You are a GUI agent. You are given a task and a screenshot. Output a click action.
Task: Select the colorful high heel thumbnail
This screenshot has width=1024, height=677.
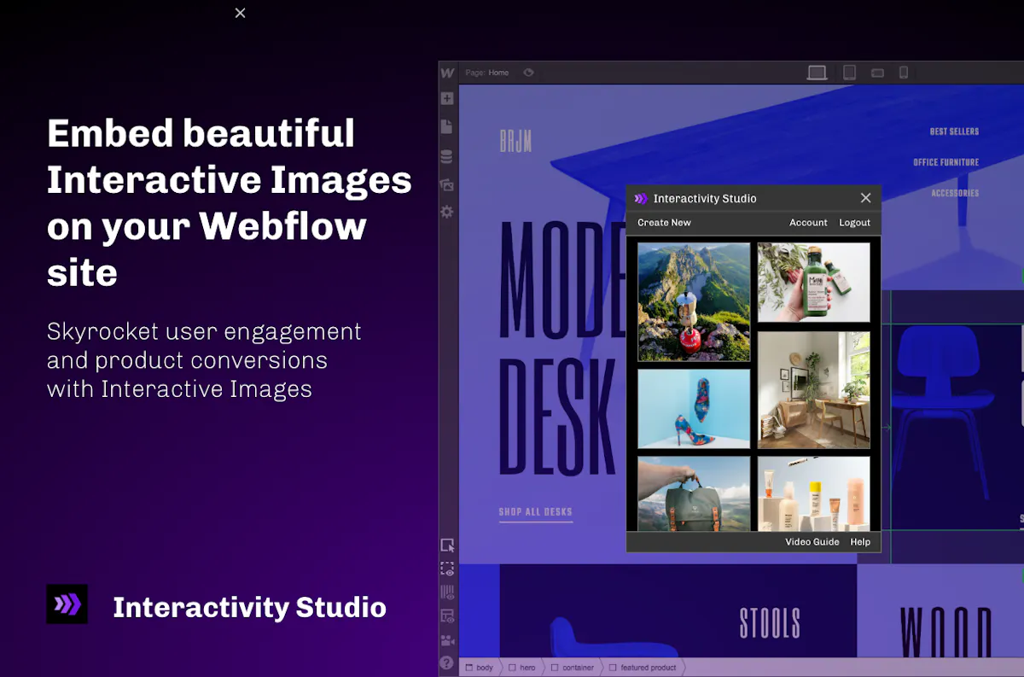694,409
